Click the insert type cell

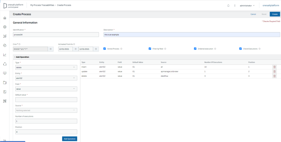(x=84, y=67)
